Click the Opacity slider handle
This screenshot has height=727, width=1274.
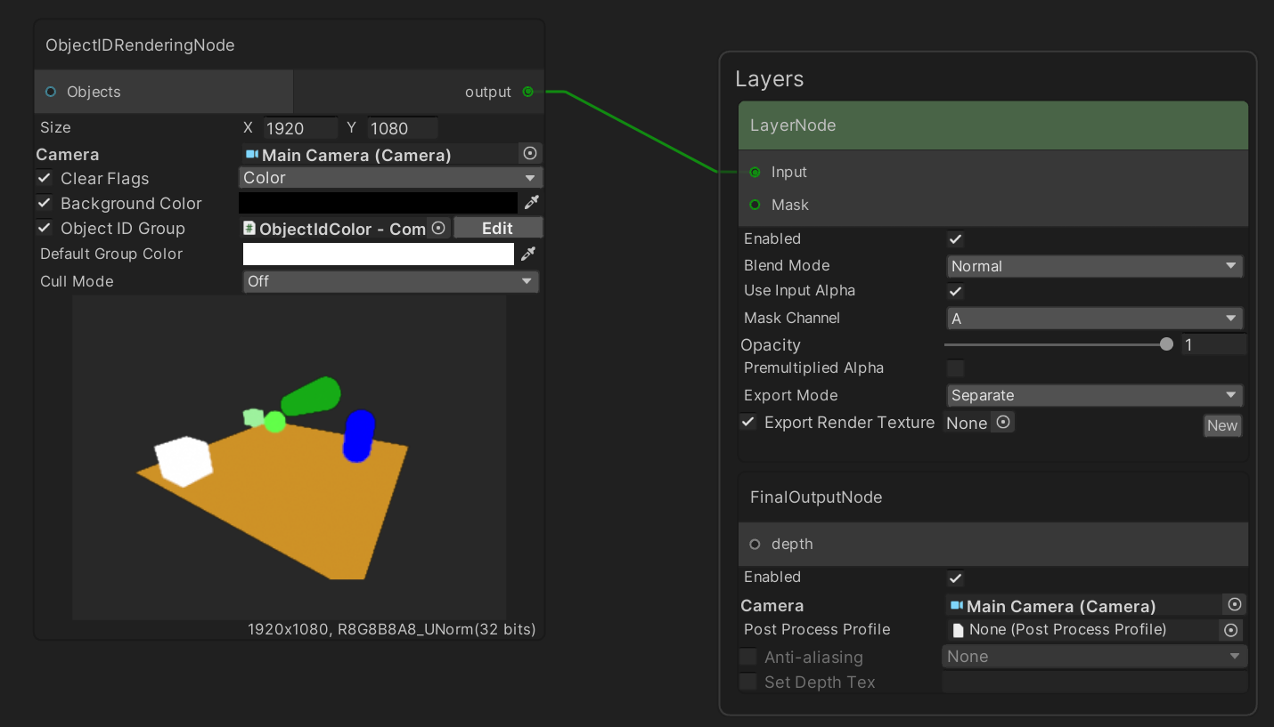pyautogui.click(x=1166, y=344)
